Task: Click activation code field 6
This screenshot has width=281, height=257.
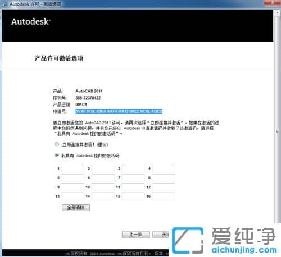Action: pos(103,178)
